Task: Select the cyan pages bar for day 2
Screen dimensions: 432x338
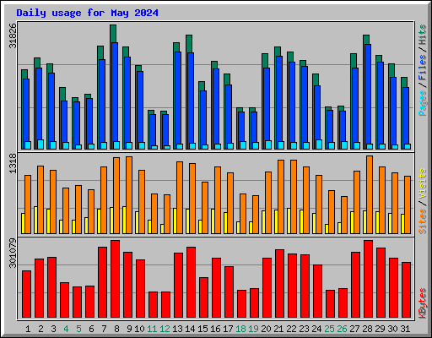Action: point(40,144)
